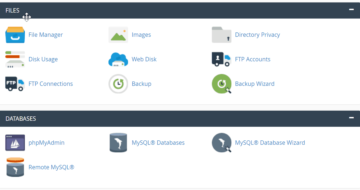Collapse the Databases section with the minus button

(351, 118)
